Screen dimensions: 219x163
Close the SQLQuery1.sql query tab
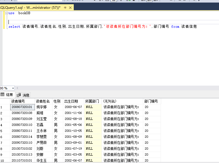[x=70, y=8]
